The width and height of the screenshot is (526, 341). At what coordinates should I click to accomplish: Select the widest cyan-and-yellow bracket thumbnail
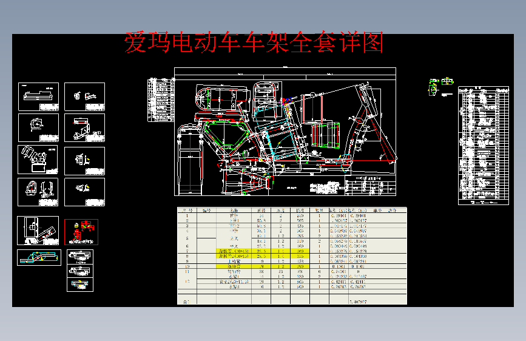(39, 257)
